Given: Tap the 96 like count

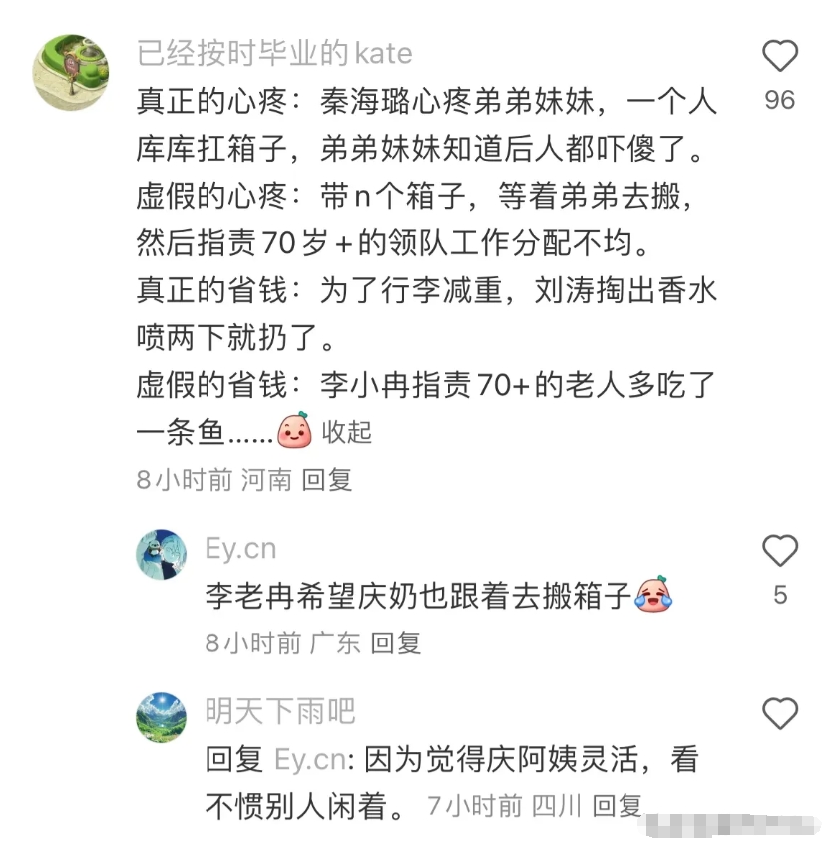Looking at the screenshot, I should click(x=780, y=100).
